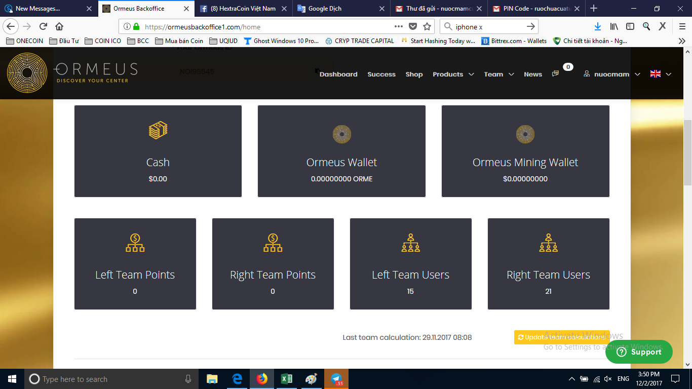Click the Cash money stack icon
692x389 pixels.
tap(158, 131)
